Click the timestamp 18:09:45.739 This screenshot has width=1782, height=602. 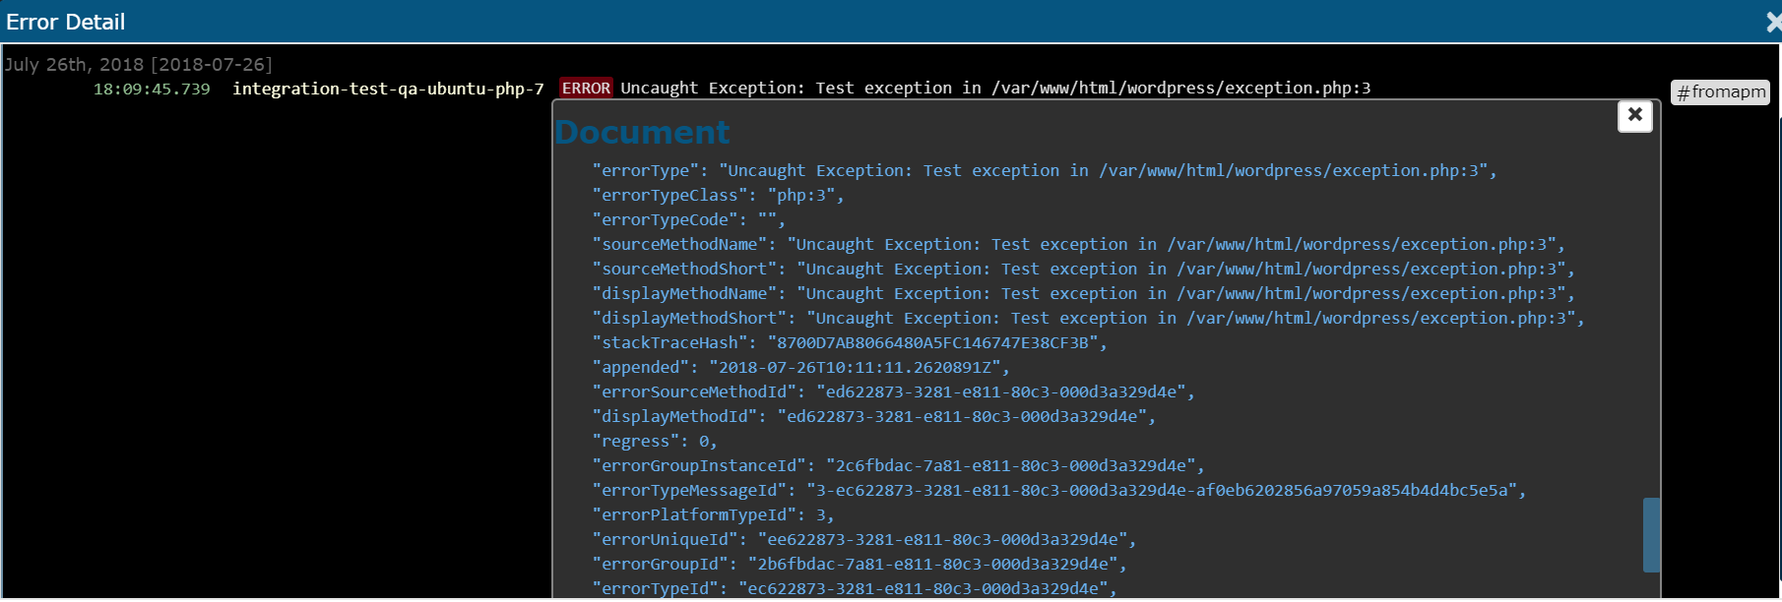pyautogui.click(x=152, y=90)
